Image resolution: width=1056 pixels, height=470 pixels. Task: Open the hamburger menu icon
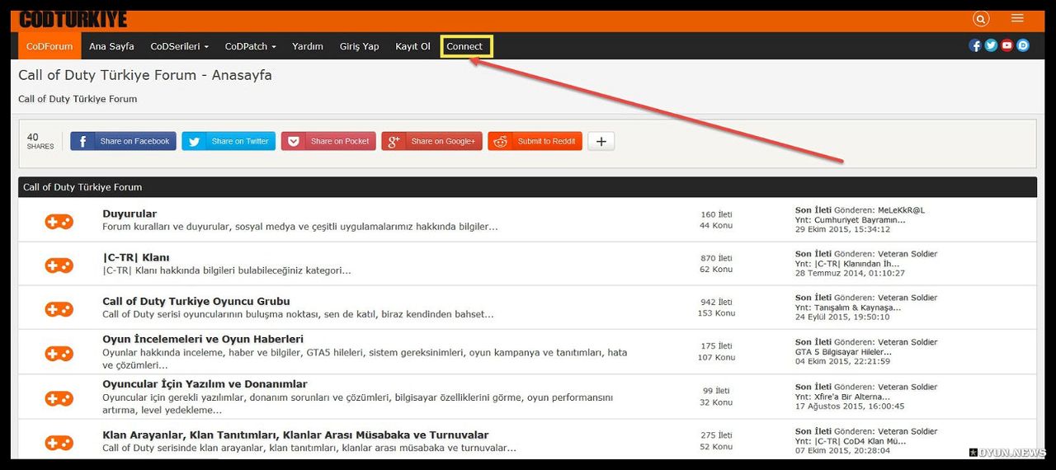[1017, 18]
